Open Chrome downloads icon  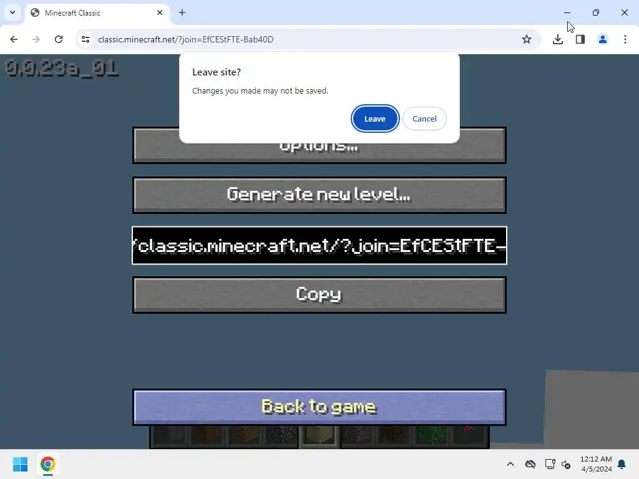tap(558, 39)
